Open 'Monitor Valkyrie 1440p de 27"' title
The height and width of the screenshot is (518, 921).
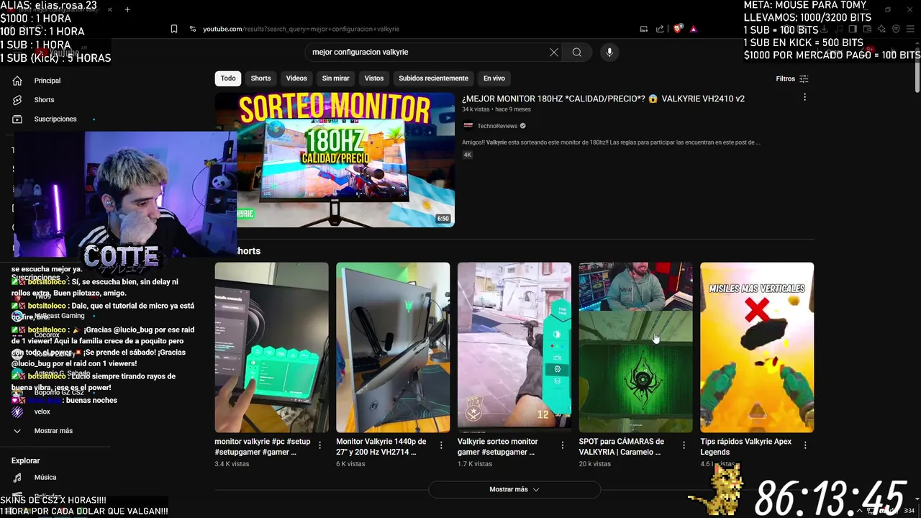[x=382, y=447]
